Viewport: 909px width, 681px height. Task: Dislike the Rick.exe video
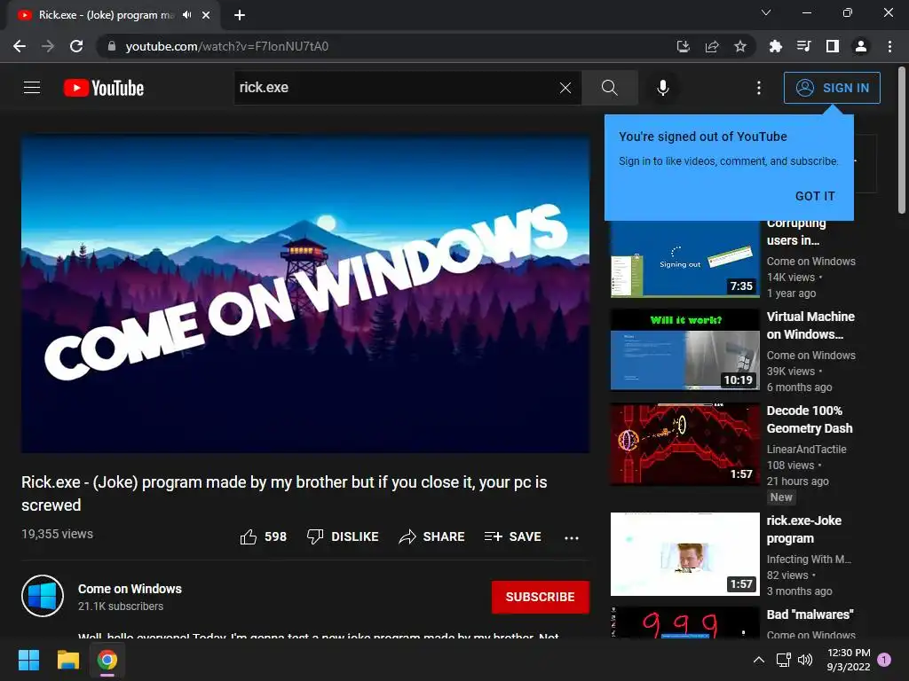343,536
